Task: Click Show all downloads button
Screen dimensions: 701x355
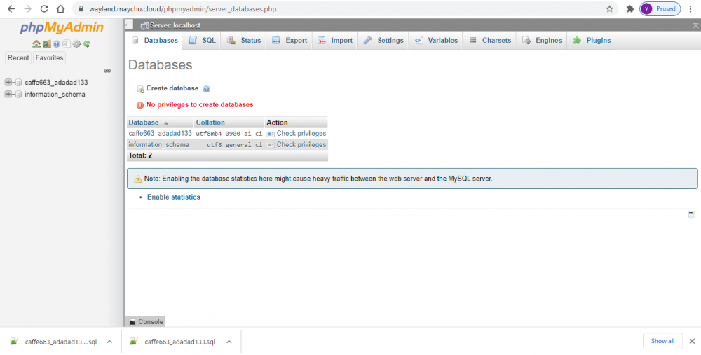Action: pos(662,341)
